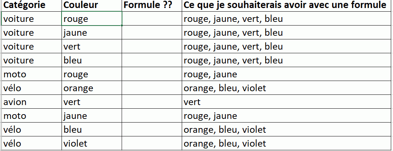Screen dimensions: 393x151
Task: Click the "Couleur" column header cell
Action: pos(91,5)
